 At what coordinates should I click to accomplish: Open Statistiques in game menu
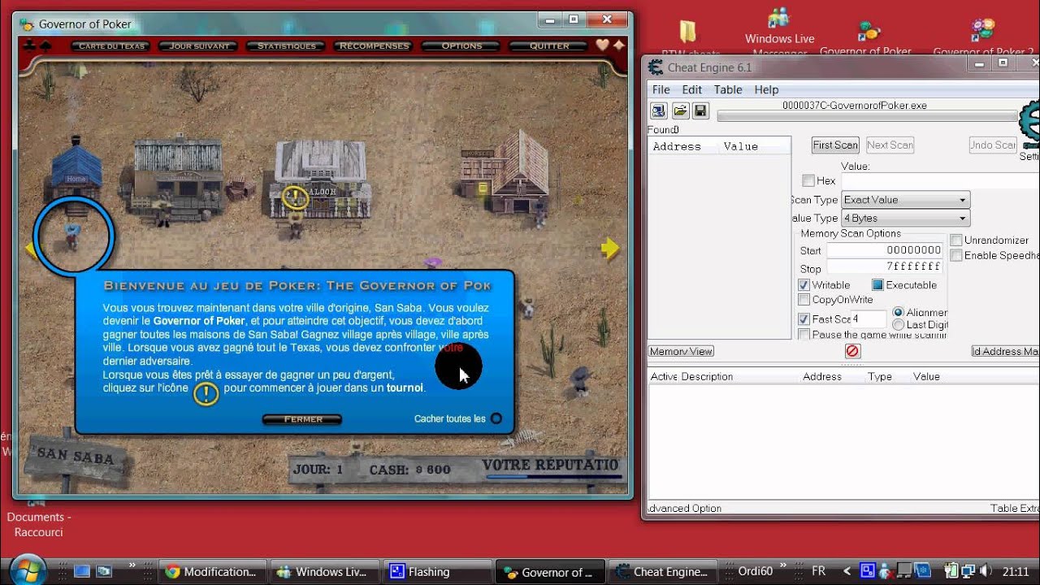click(286, 46)
